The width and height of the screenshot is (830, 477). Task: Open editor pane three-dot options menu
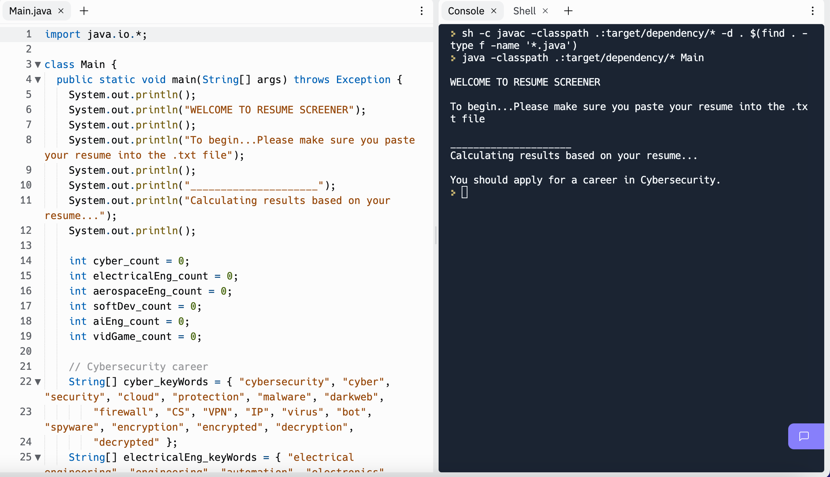[x=421, y=11]
